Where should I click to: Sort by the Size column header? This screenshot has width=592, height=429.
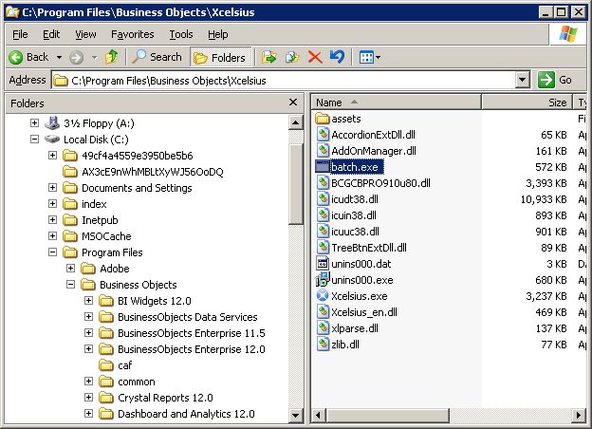[x=527, y=103]
